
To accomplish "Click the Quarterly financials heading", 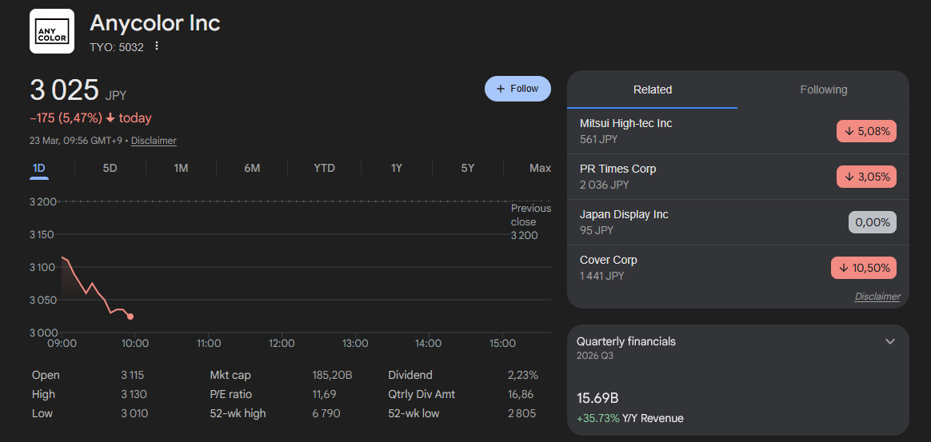I will coord(625,342).
